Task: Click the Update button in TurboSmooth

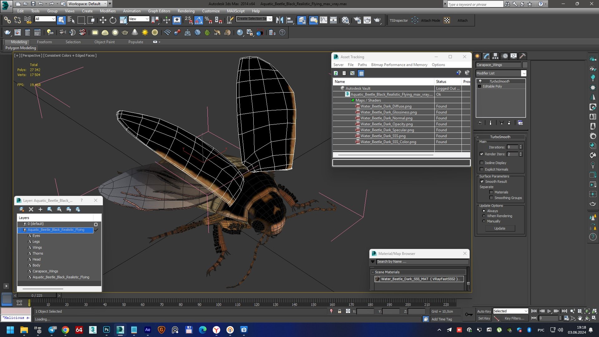Action: [x=500, y=228]
